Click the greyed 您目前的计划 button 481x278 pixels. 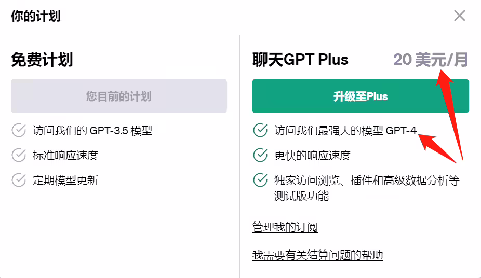[x=119, y=96]
